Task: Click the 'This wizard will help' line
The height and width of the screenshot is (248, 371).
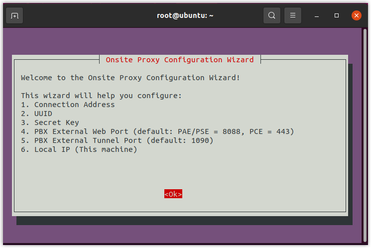Action: click(102, 96)
